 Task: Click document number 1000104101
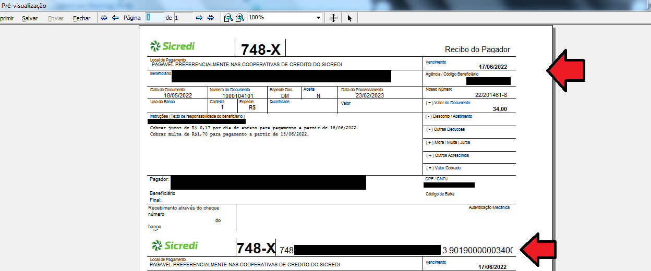click(x=238, y=96)
